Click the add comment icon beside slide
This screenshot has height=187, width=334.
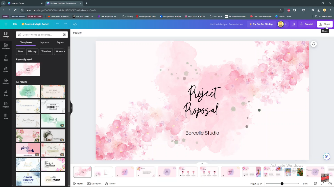(x=313, y=44)
